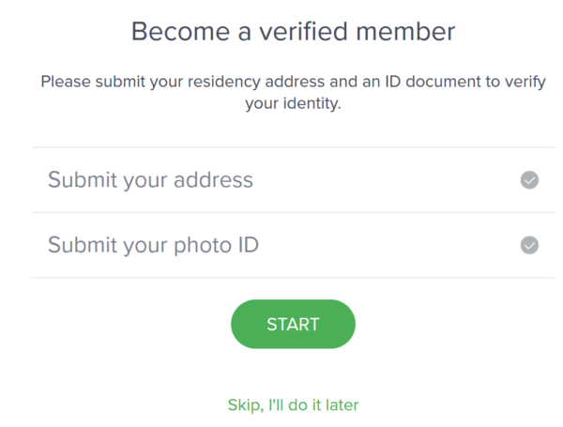Click the residency address instruction paragraph
This screenshot has width=563, height=427.
click(293, 93)
